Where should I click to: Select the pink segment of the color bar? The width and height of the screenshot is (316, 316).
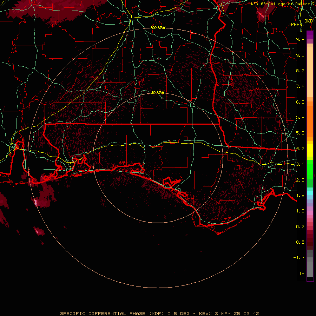(x=310, y=213)
